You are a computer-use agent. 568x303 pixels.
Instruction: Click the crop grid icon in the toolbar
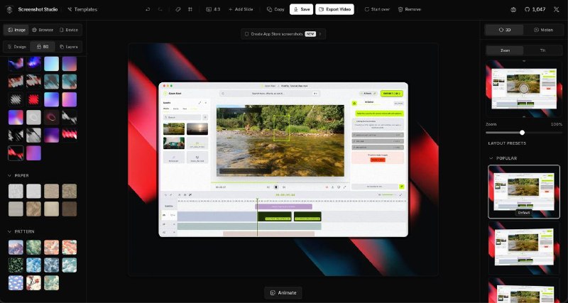(x=190, y=9)
